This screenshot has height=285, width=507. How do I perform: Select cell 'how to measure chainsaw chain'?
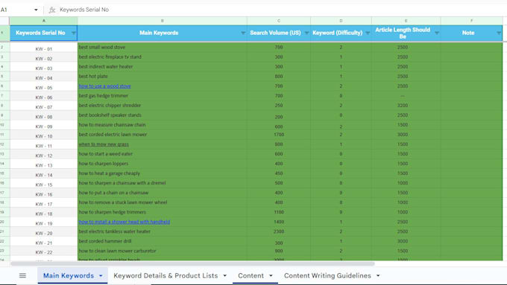point(163,125)
